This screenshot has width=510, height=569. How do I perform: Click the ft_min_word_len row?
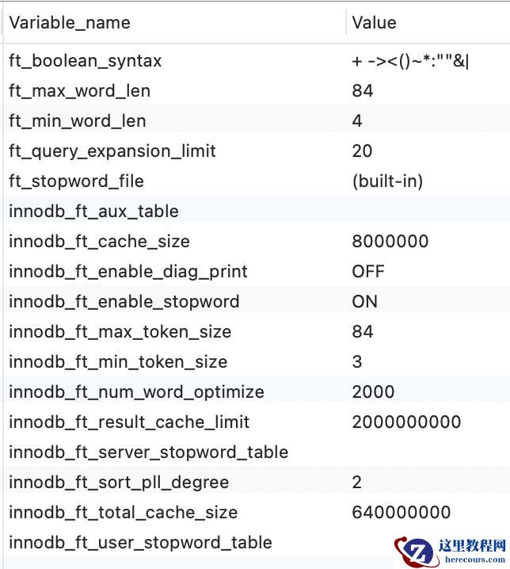pyautogui.click(x=78, y=121)
